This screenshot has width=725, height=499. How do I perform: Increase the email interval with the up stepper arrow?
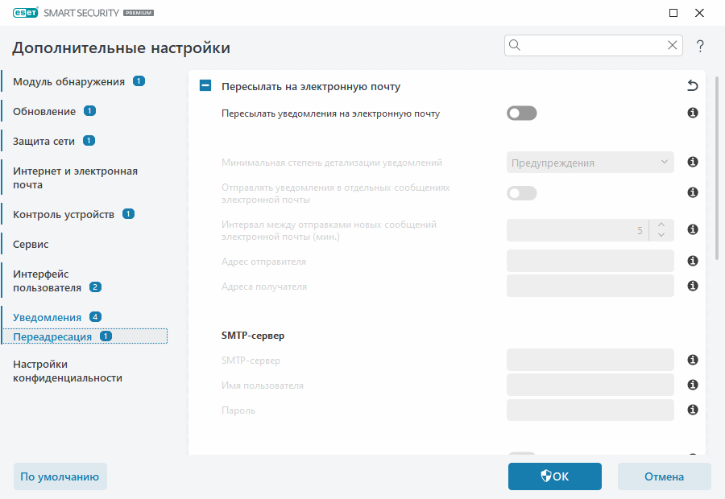tap(660, 225)
